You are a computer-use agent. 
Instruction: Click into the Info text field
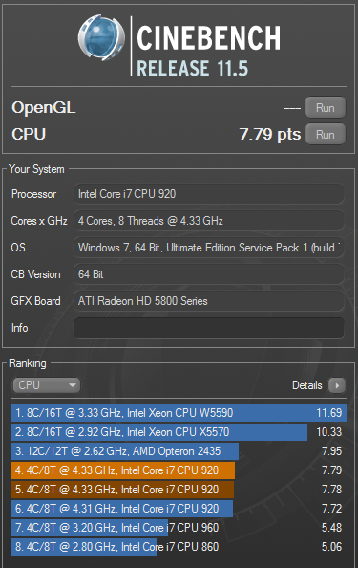point(209,328)
